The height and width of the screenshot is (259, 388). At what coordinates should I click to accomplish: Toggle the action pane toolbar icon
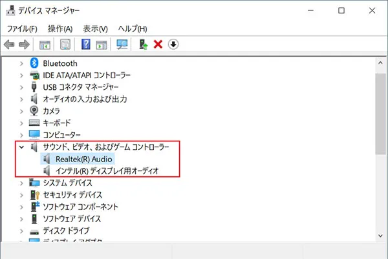coord(102,45)
